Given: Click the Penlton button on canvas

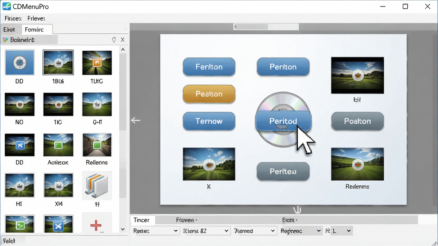Looking at the screenshot, I should pyautogui.click(x=283, y=67).
